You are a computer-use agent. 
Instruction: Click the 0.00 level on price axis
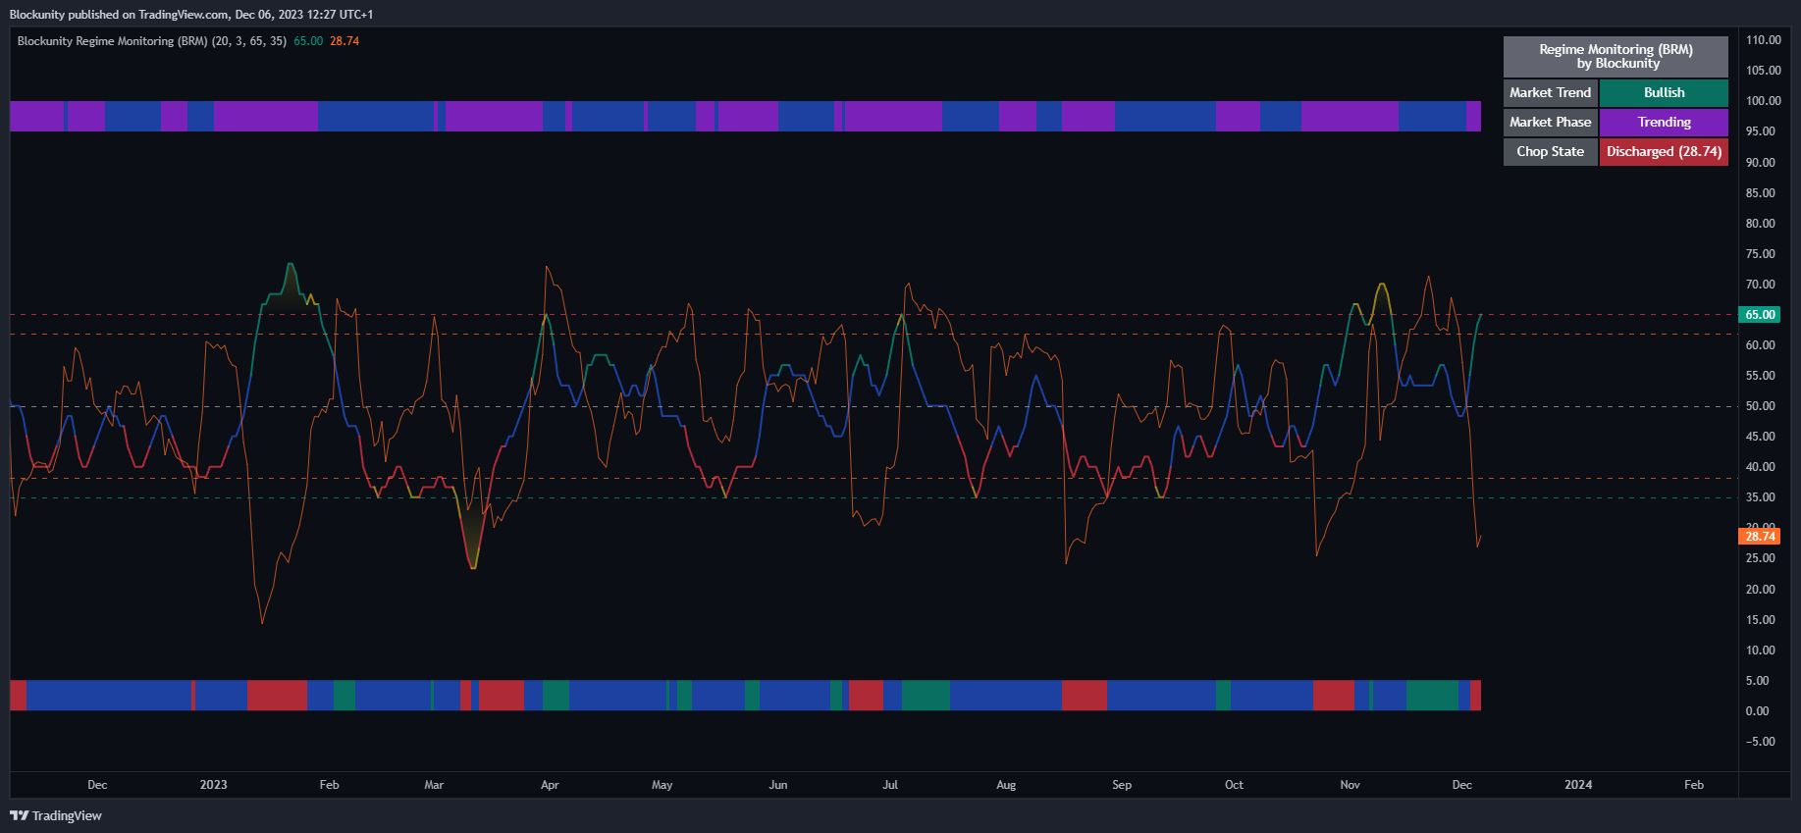coord(1758,711)
